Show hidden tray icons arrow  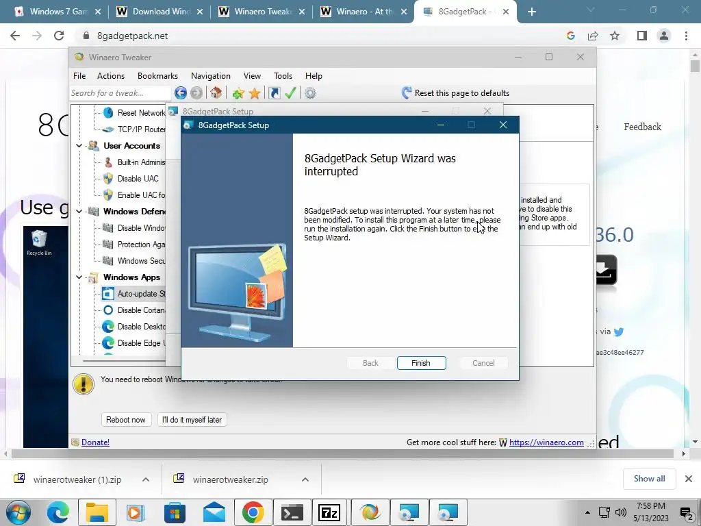(x=587, y=512)
